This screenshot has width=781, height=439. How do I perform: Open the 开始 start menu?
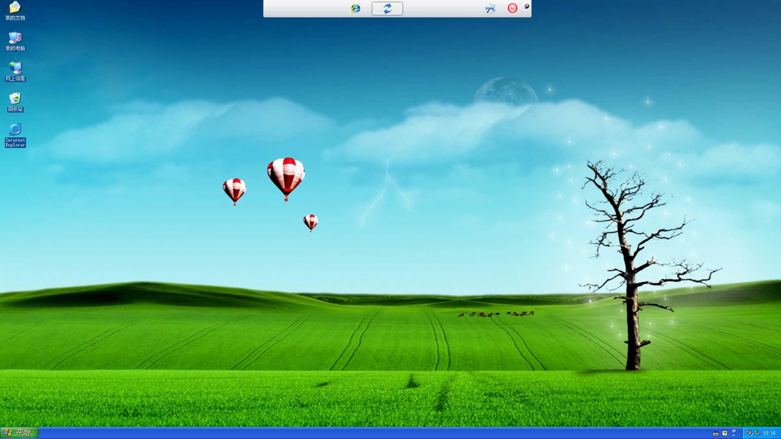[19, 432]
